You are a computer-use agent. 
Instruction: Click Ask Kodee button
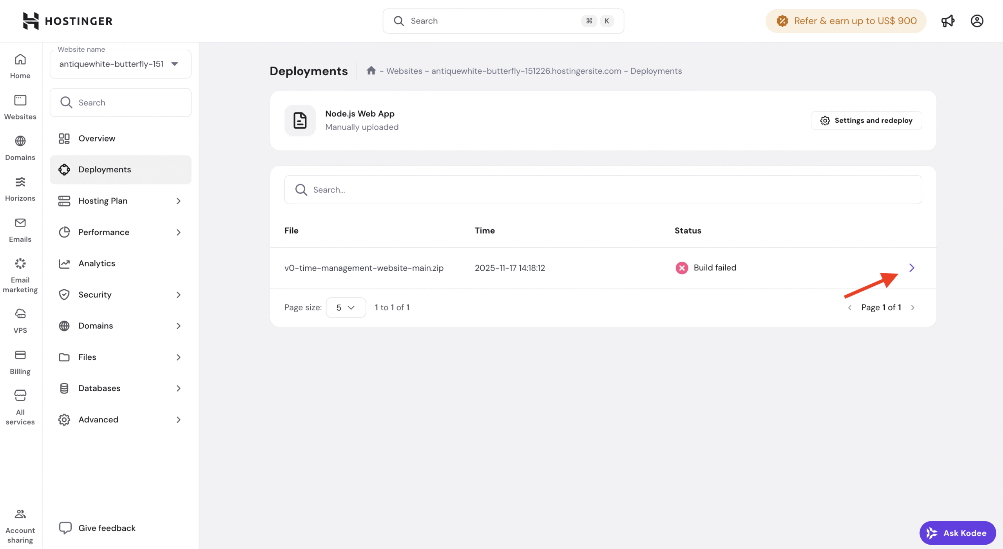[x=957, y=533]
